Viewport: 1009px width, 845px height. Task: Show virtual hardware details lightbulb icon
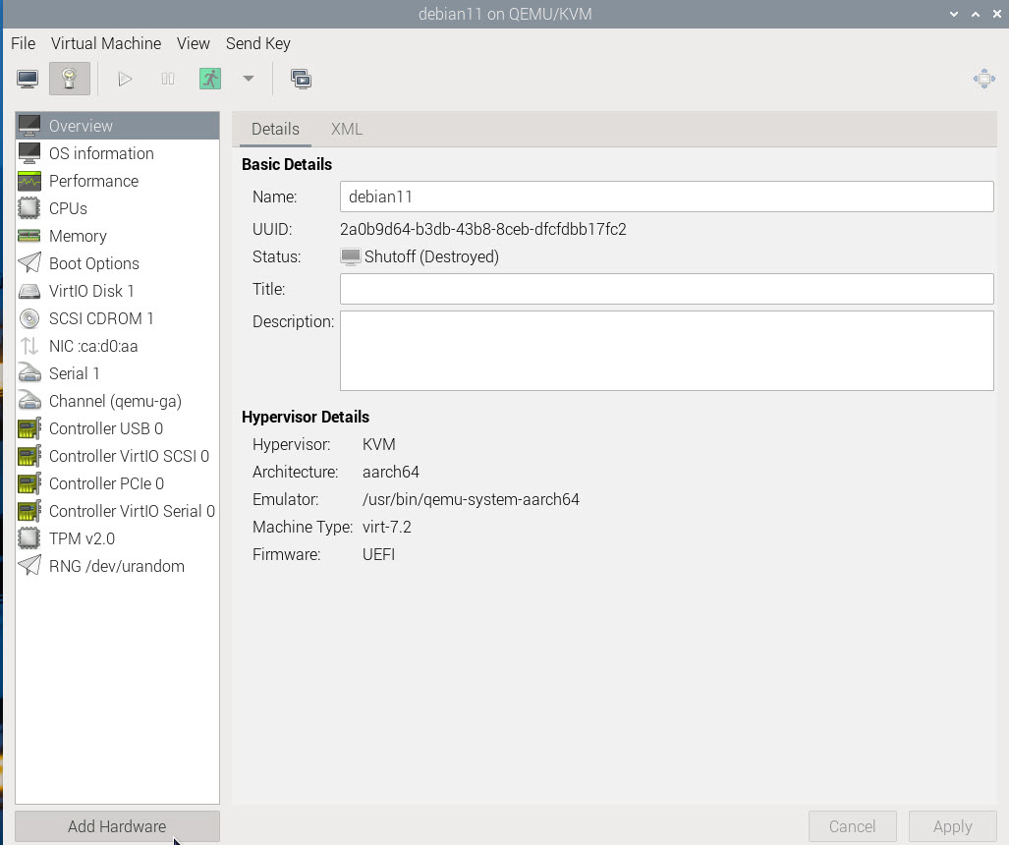click(70, 80)
